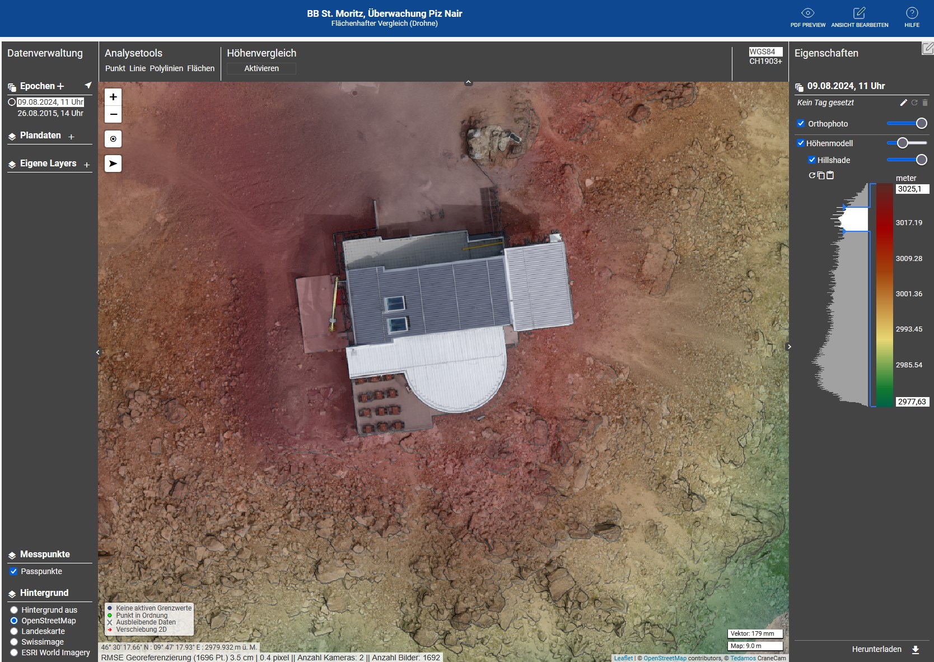Choose the Flächen analysis tool
Screen dimensions: 934x662
tap(200, 68)
